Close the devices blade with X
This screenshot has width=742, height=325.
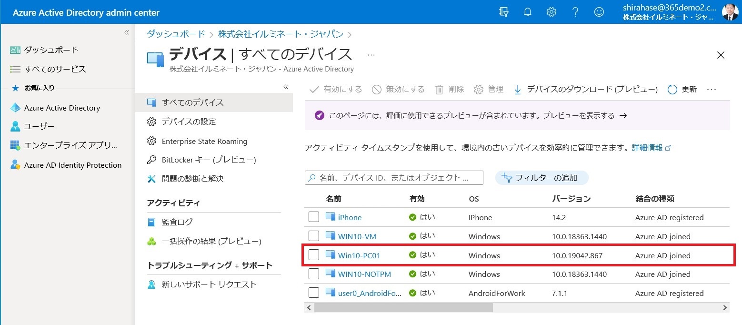click(721, 55)
